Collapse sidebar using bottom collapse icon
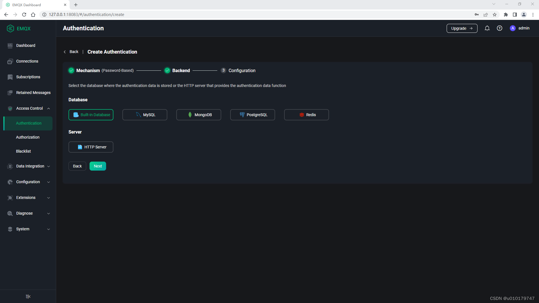This screenshot has height=303, width=539. tap(28, 296)
